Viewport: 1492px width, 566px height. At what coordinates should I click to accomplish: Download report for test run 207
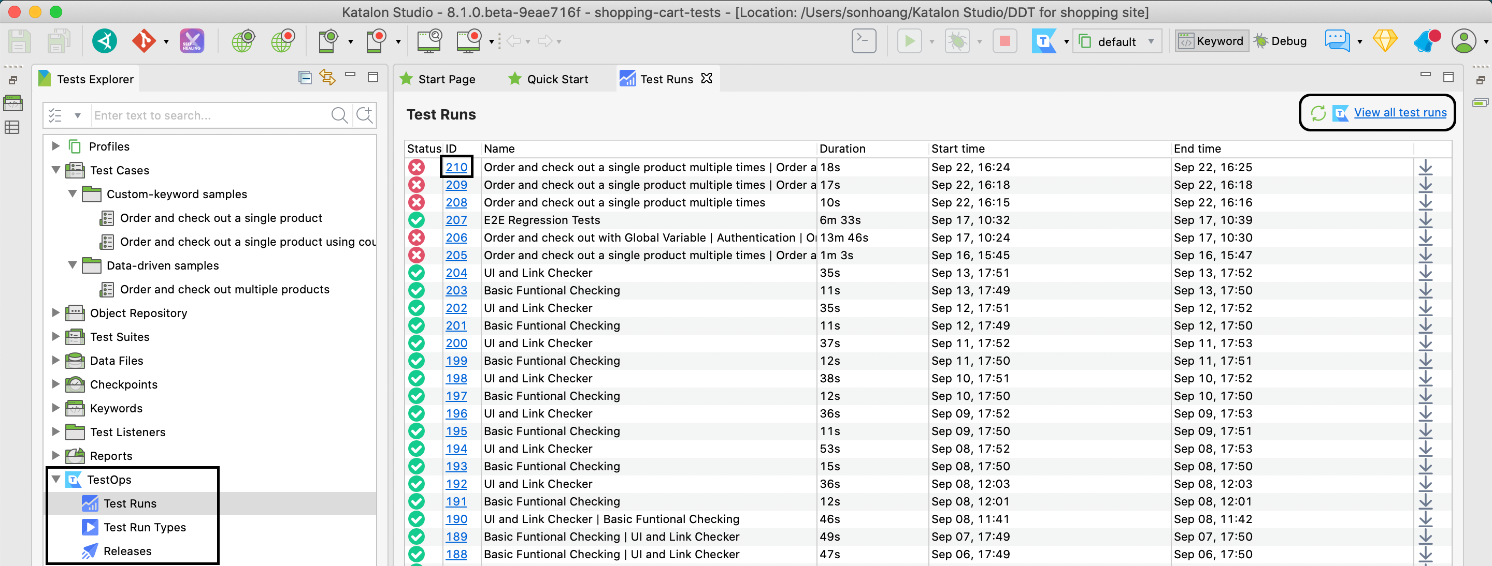tap(1425, 220)
